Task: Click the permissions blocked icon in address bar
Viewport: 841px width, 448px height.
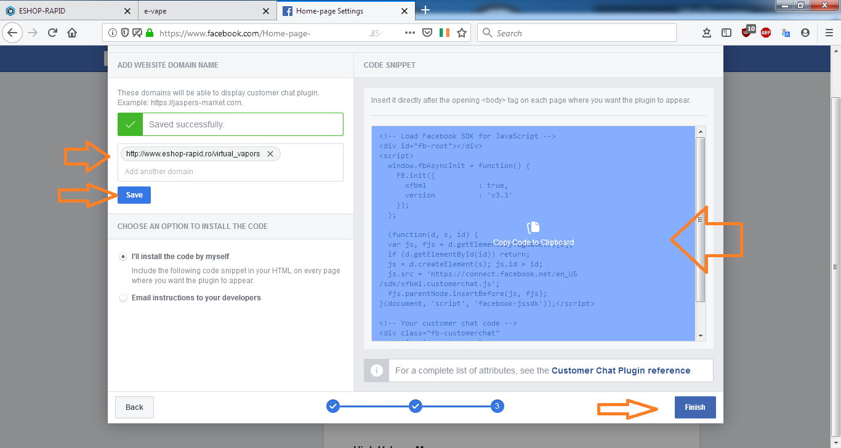Action: [x=137, y=33]
